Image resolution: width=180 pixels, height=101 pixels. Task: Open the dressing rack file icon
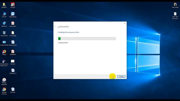13,43
